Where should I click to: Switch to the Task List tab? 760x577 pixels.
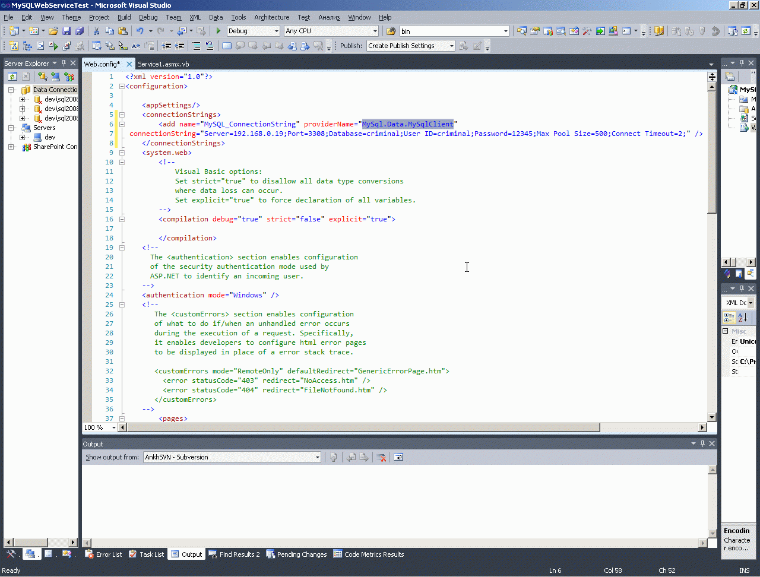click(x=146, y=554)
